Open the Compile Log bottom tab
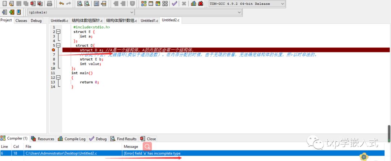391x161 pixels. click(72, 139)
